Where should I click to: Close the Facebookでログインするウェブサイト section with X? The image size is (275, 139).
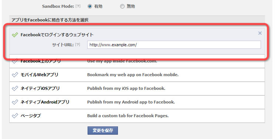pyautogui.click(x=260, y=33)
